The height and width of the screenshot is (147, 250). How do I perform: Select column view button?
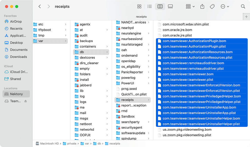160,7
